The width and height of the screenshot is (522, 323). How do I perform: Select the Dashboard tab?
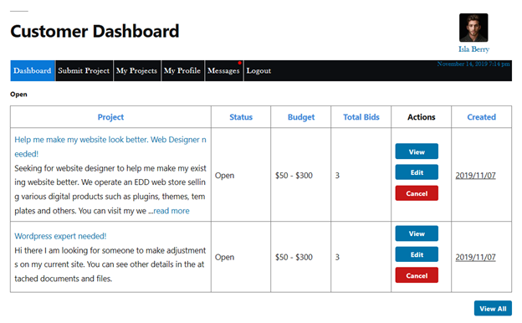pyautogui.click(x=33, y=70)
